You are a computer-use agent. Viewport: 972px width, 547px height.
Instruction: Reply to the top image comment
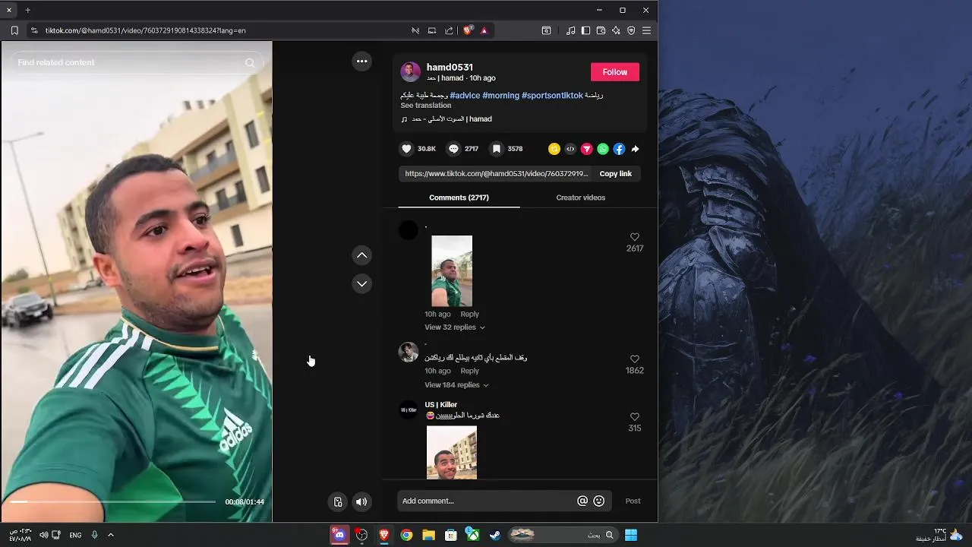tap(469, 315)
